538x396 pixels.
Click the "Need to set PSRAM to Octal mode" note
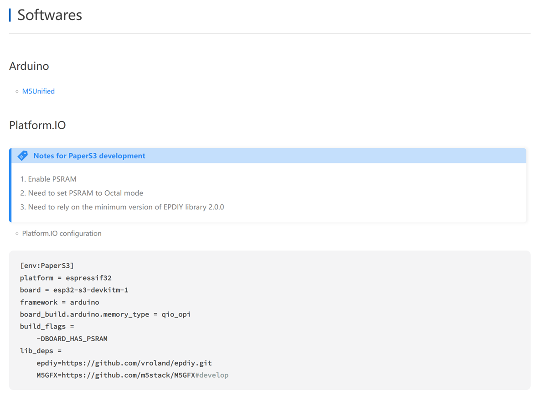(85, 193)
